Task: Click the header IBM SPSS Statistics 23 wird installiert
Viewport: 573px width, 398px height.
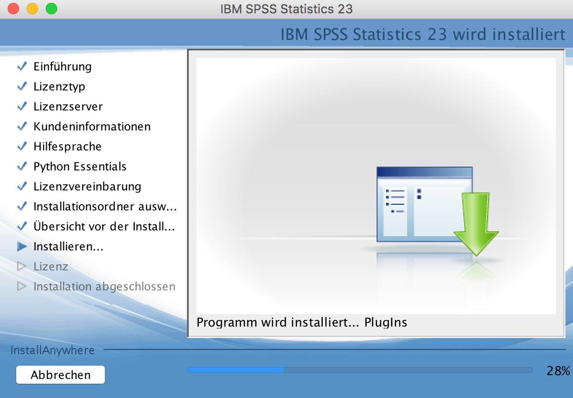Action: [423, 35]
